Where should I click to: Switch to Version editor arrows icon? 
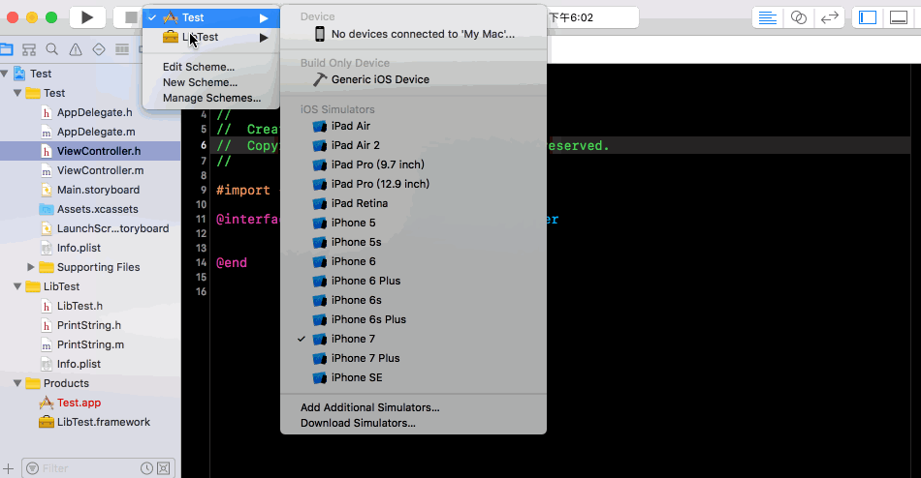point(829,17)
